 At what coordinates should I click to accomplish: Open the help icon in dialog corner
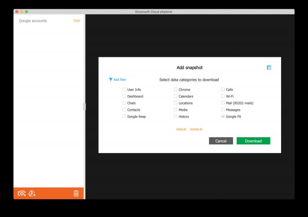[x=269, y=68]
